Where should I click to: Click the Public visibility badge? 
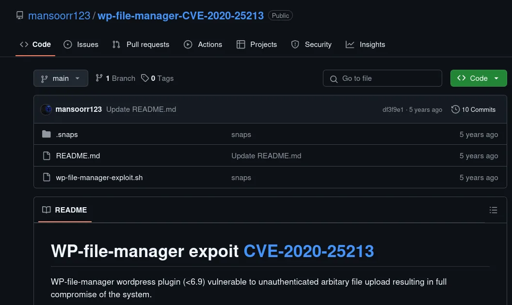(280, 15)
